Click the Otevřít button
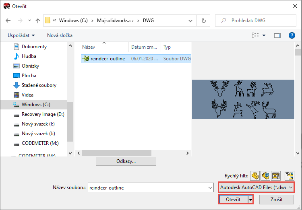Image resolution: width=302 pixels, height=210 pixels. click(x=233, y=200)
